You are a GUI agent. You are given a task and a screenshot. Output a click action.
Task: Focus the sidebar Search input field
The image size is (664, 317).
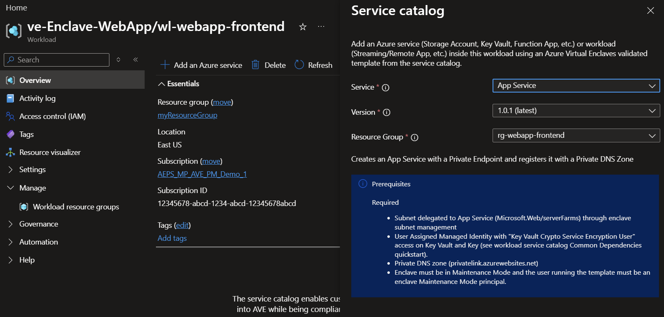[x=57, y=60]
